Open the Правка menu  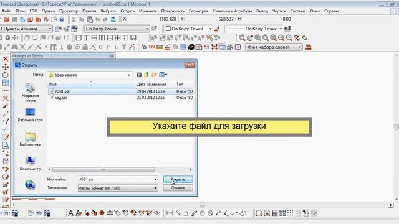pos(48,11)
